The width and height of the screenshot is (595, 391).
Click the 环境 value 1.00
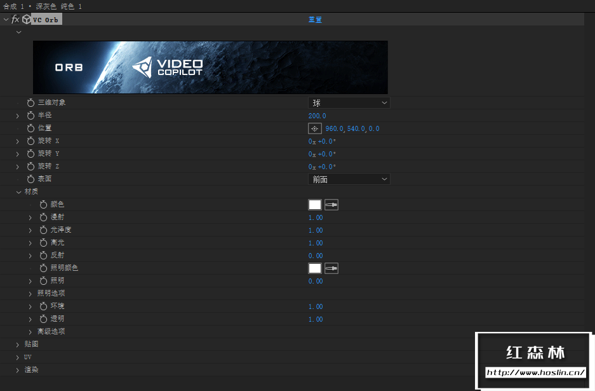pos(316,306)
